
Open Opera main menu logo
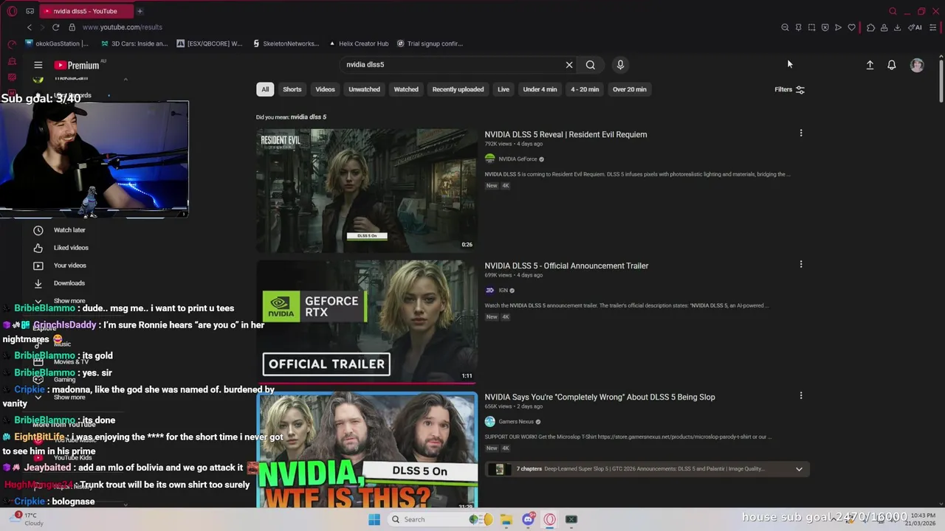[12, 11]
